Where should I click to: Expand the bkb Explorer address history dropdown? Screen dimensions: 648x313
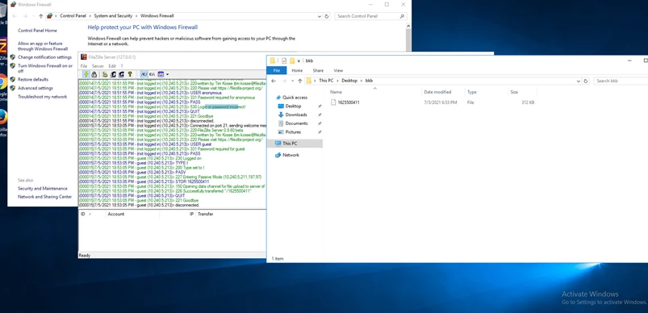578,81
